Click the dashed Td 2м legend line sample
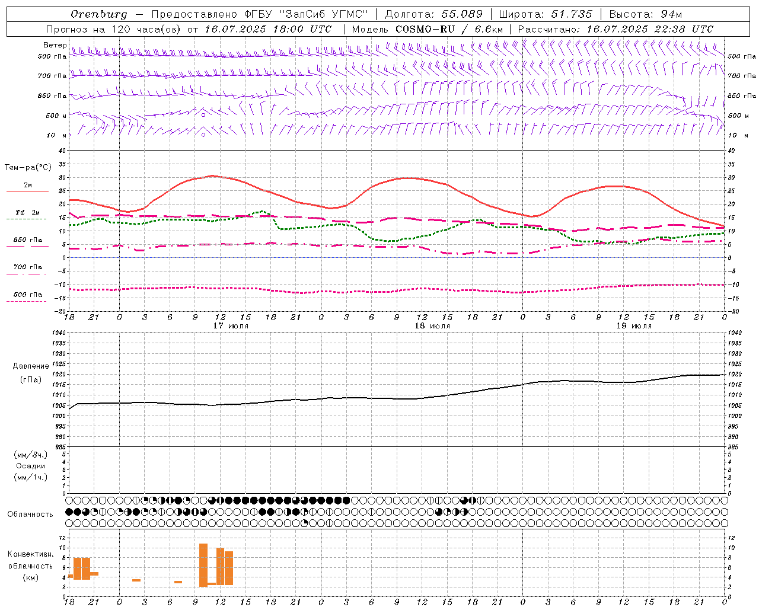Image resolution: width=759 pixels, height=607 pixels. [27, 219]
